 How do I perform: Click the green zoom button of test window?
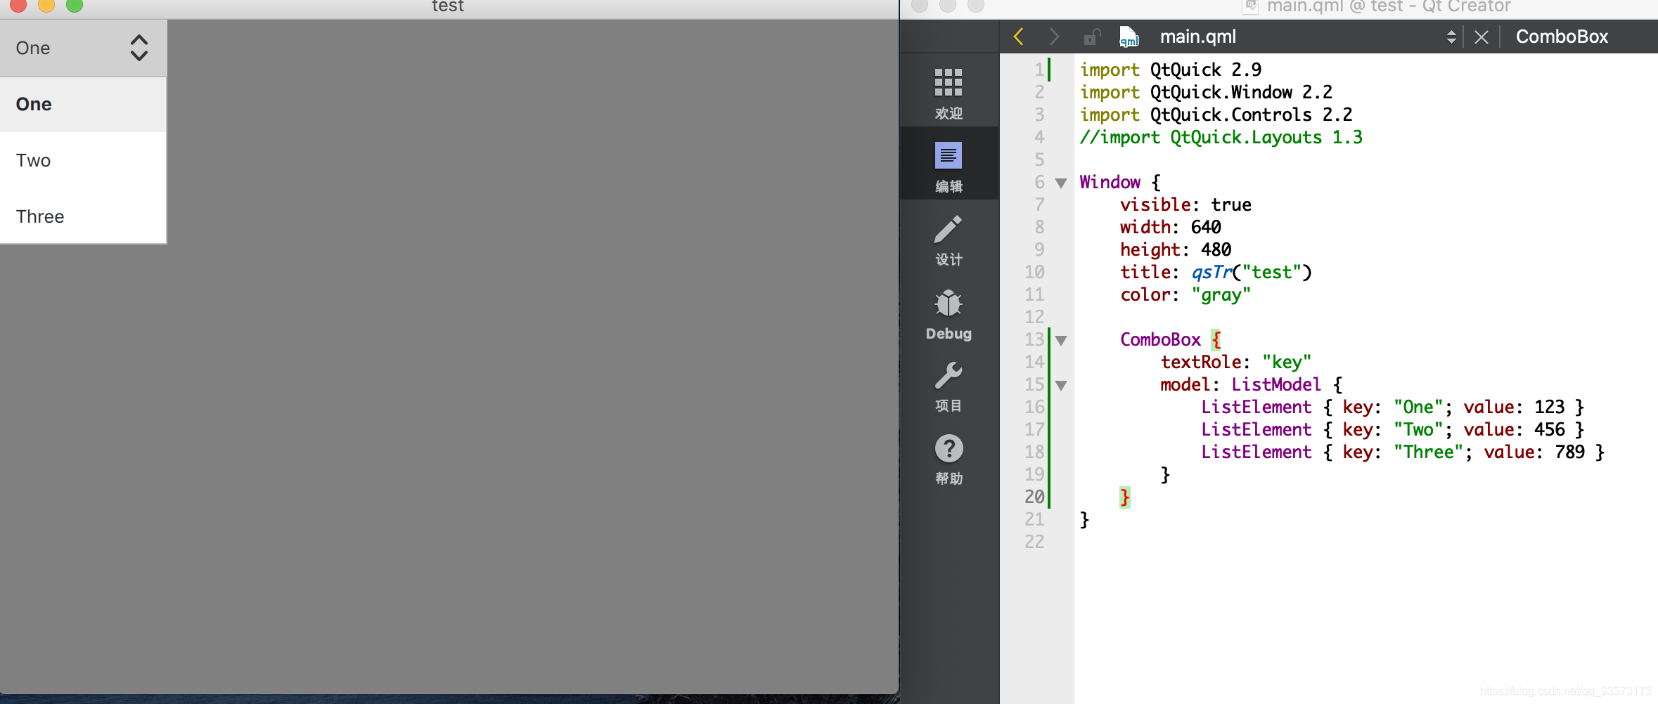click(x=75, y=6)
